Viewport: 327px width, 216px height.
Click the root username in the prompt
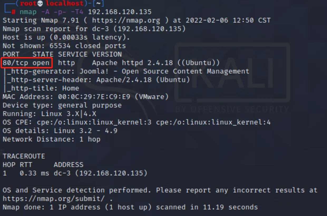tap(28, 3)
